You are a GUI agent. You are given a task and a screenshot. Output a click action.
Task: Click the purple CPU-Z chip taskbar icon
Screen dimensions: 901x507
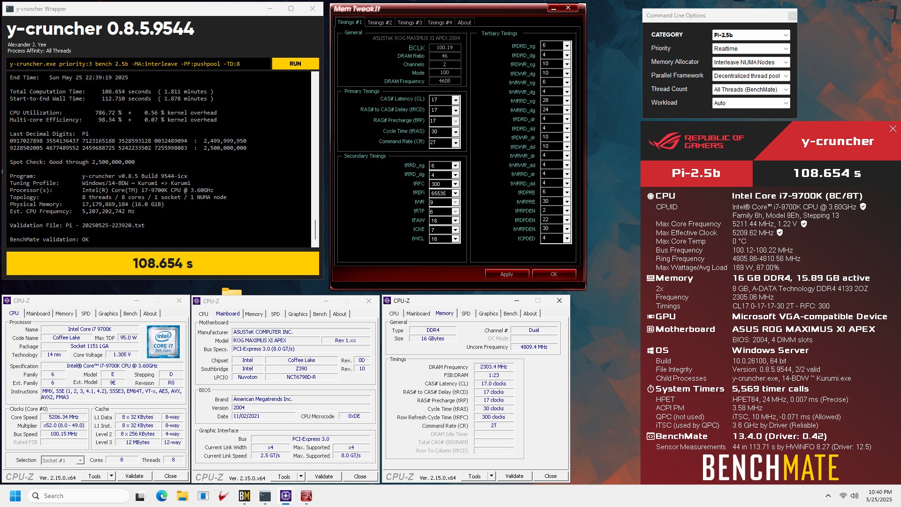pyautogui.click(x=286, y=496)
